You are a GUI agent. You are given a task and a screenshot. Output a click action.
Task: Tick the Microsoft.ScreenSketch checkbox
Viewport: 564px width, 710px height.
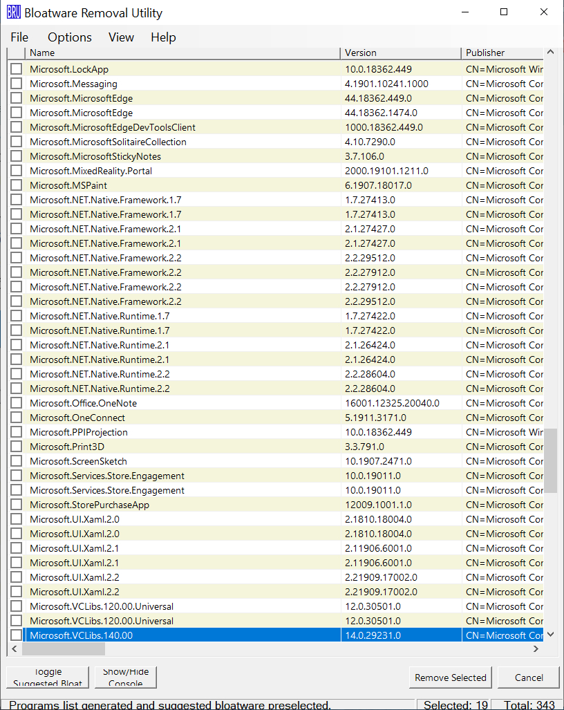click(17, 460)
